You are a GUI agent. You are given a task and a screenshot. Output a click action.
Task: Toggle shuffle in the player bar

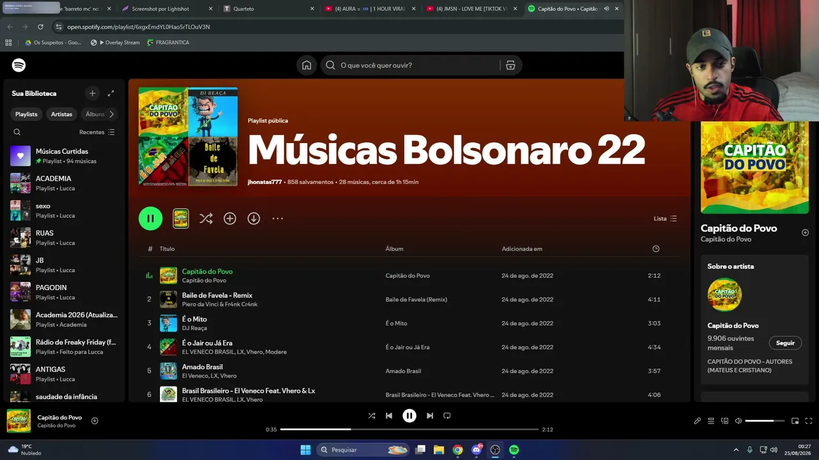pos(372,416)
